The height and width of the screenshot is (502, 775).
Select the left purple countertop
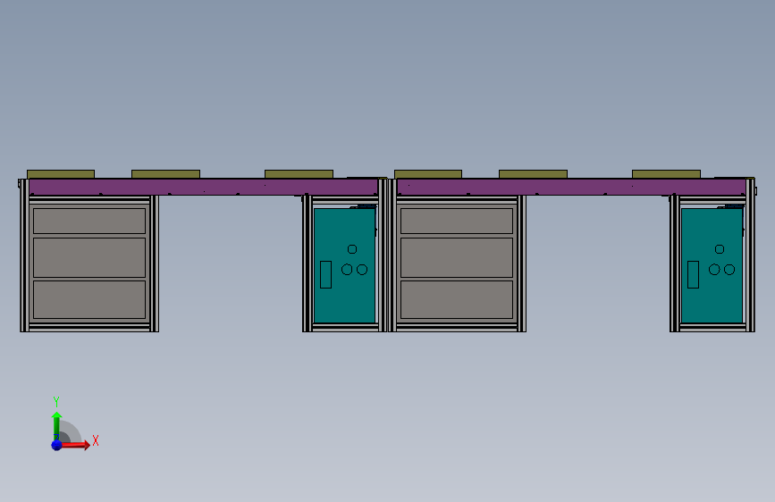click(x=203, y=187)
